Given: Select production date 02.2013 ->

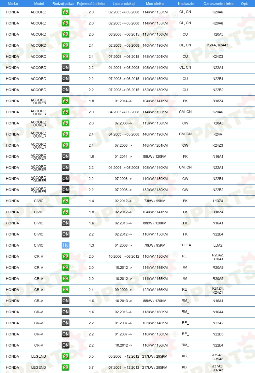Looking at the screenshot, I should [123, 223].
